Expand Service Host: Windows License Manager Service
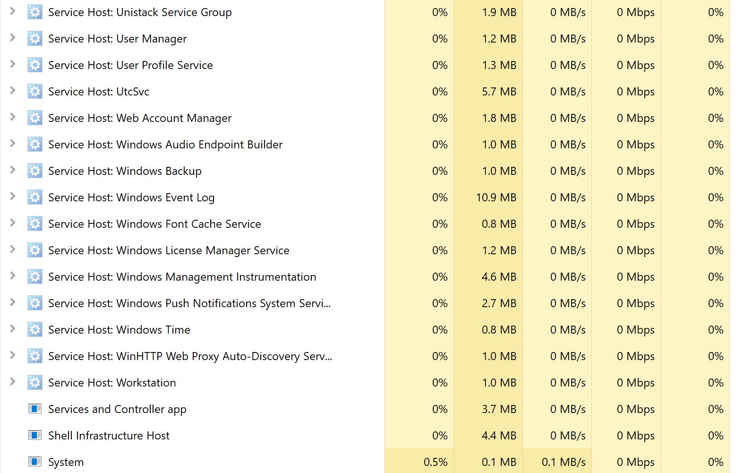The image size is (752, 473). coord(13,249)
